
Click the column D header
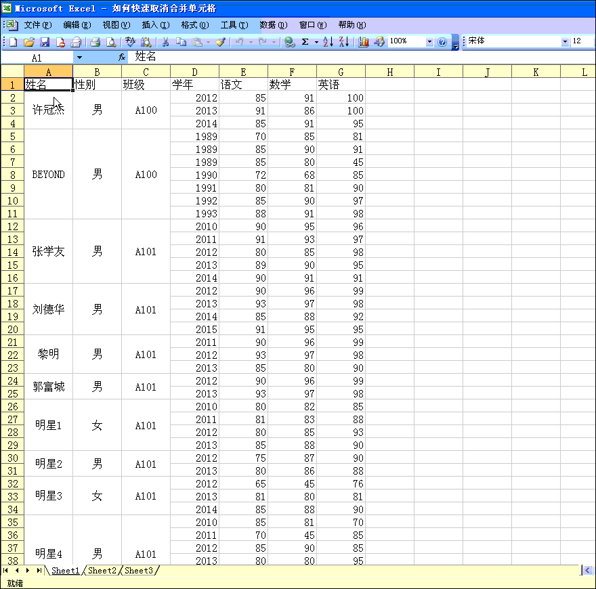pos(194,72)
